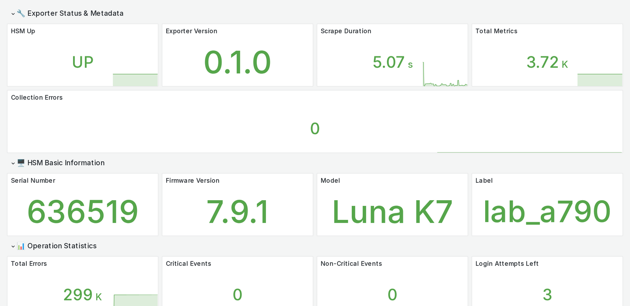Click the Serial Number value 636519
Image resolution: width=630 pixels, height=306 pixels.
(x=82, y=212)
